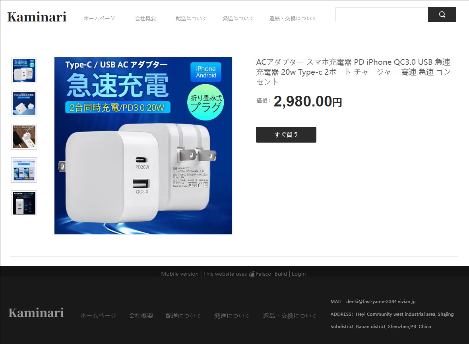Open 配送について in the top navigation
Viewport: 469px width, 344px height.
click(x=191, y=19)
